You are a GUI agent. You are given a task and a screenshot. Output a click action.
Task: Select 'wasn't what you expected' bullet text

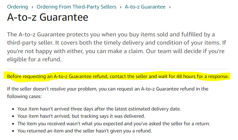[114, 124]
